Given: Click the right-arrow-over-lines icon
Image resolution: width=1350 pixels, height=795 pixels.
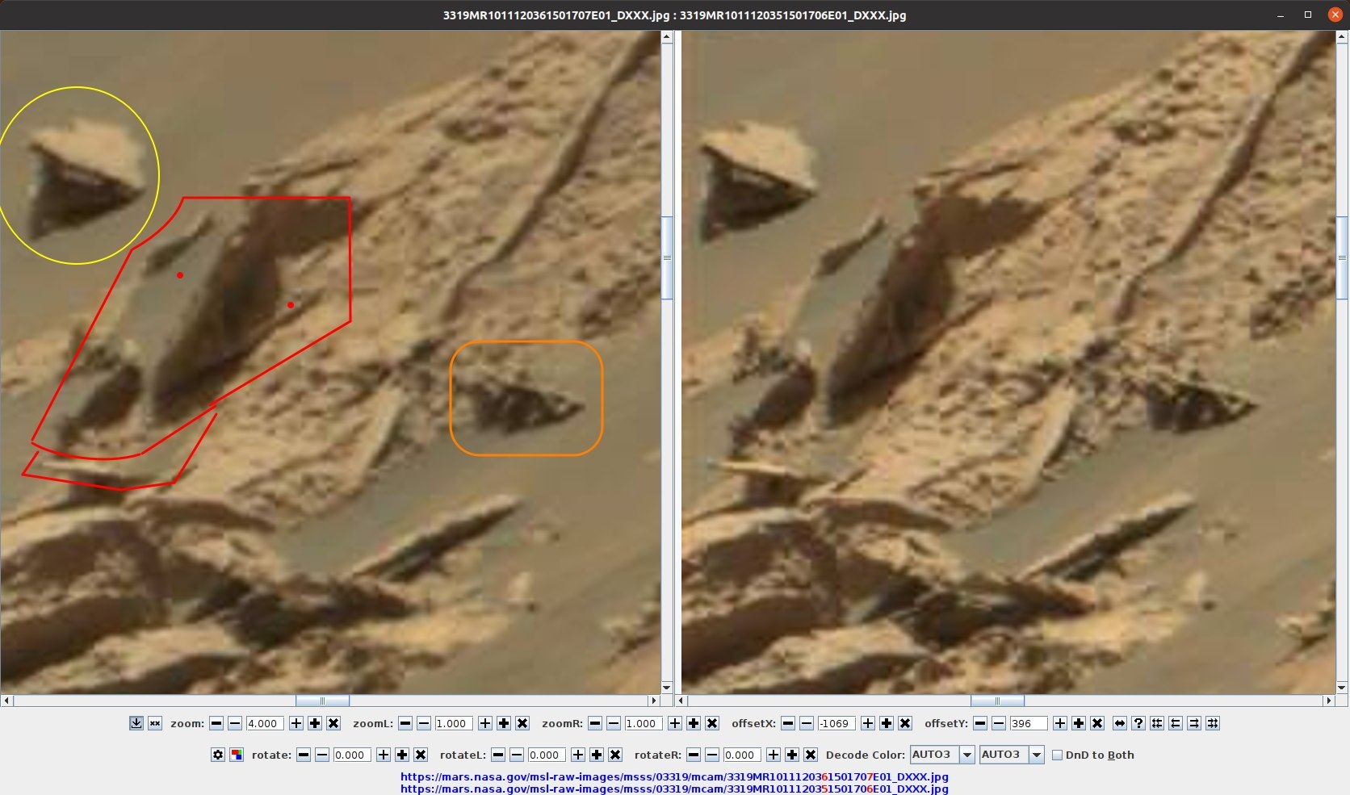Looking at the screenshot, I should [x=1194, y=723].
